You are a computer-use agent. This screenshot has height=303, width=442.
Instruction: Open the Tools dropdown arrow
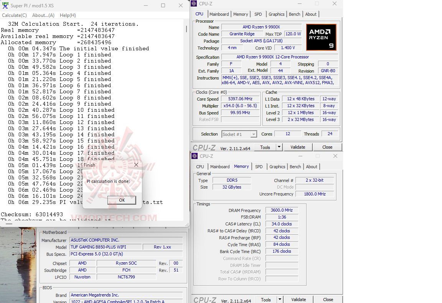pyautogui.click(x=279, y=147)
